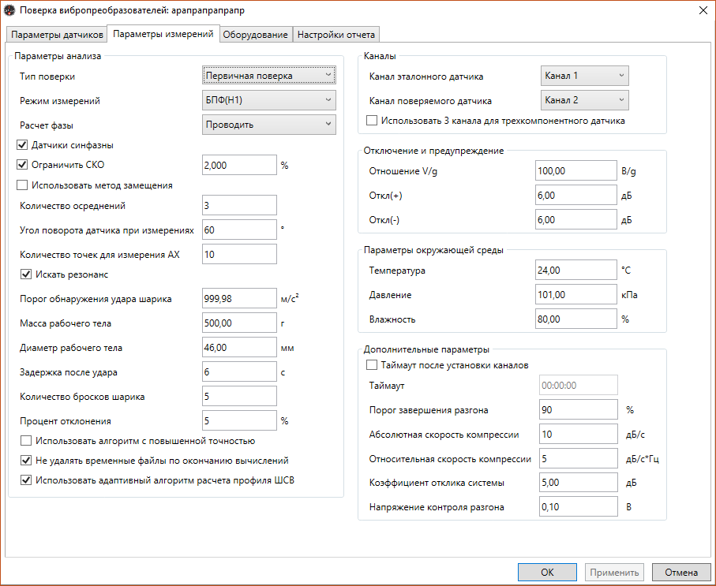Click the 'Количество осреднений' input field
This screenshot has width=716, height=586.
coord(239,206)
